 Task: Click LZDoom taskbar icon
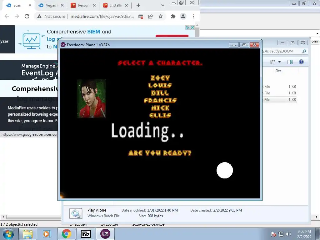tap(105, 234)
